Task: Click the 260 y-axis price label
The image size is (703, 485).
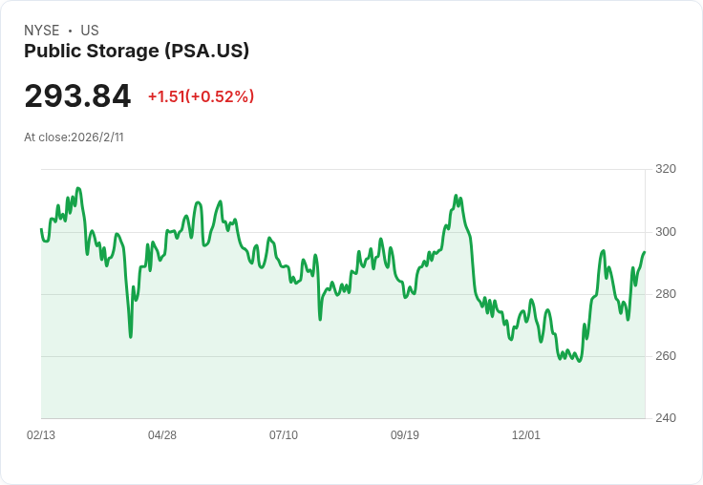Action: pos(666,356)
